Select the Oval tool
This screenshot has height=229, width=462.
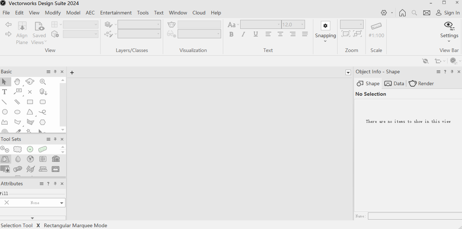pyautogui.click(x=17, y=112)
